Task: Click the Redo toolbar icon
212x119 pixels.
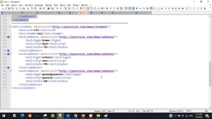Action: [x=44, y=8]
